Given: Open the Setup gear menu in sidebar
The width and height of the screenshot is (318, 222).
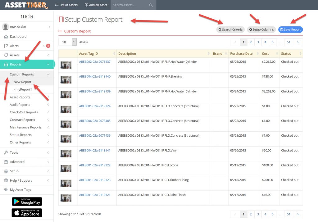Looking at the screenshot, I should click(x=14, y=171).
